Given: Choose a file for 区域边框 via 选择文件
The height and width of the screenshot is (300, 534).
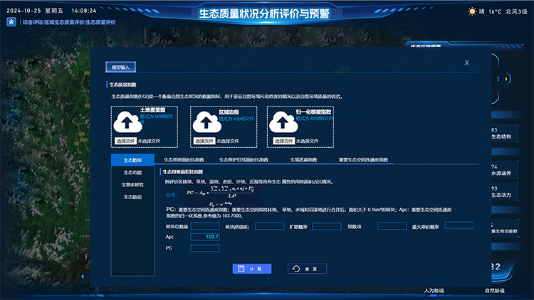Looking at the screenshot, I should (x=204, y=141).
